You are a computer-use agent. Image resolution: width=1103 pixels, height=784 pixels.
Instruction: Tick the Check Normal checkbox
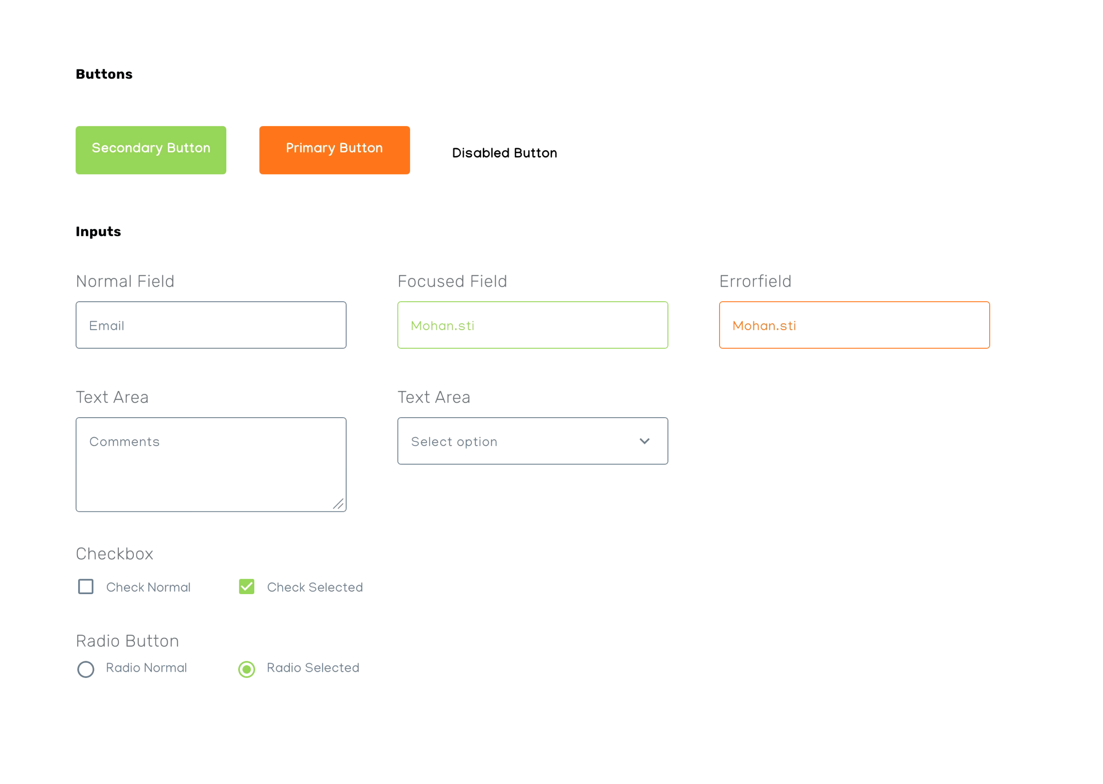point(86,586)
